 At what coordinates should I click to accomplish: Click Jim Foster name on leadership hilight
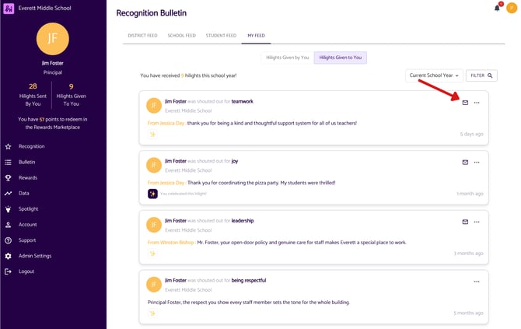[176, 221]
